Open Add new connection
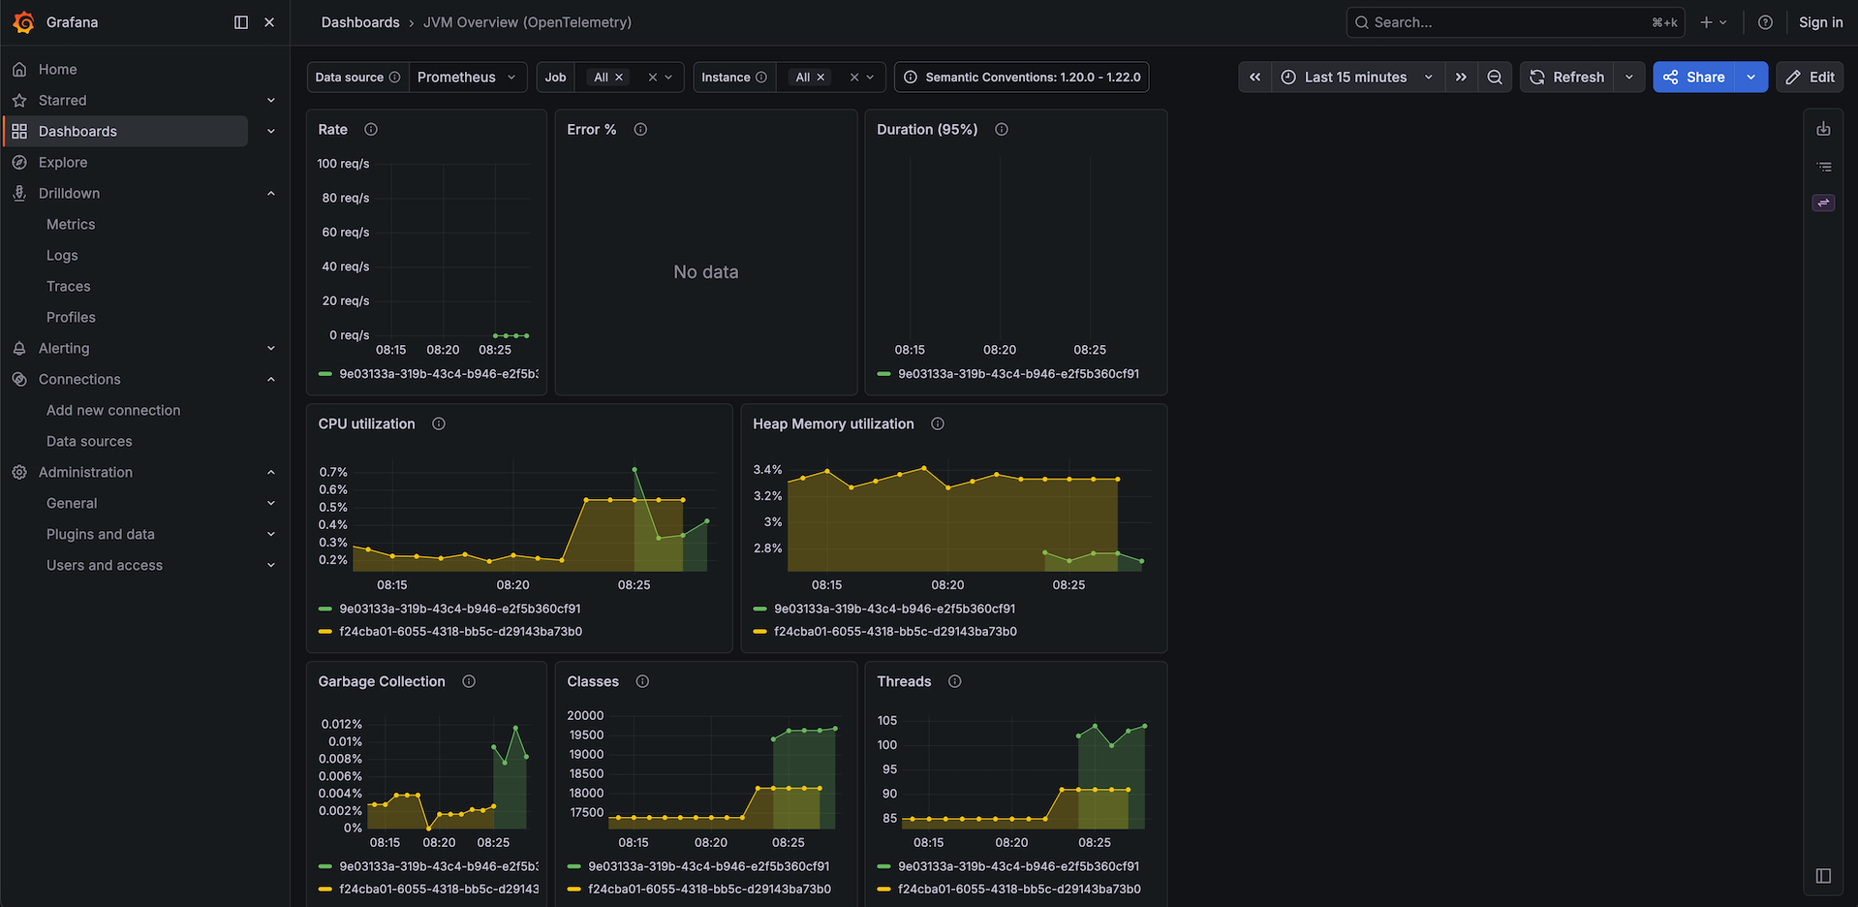The width and height of the screenshot is (1858, 907). pyautogui.click(x=113, y=410)
